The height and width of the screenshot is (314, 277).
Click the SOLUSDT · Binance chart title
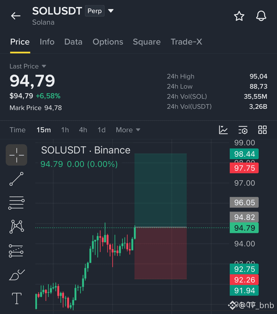pos(86,150)
